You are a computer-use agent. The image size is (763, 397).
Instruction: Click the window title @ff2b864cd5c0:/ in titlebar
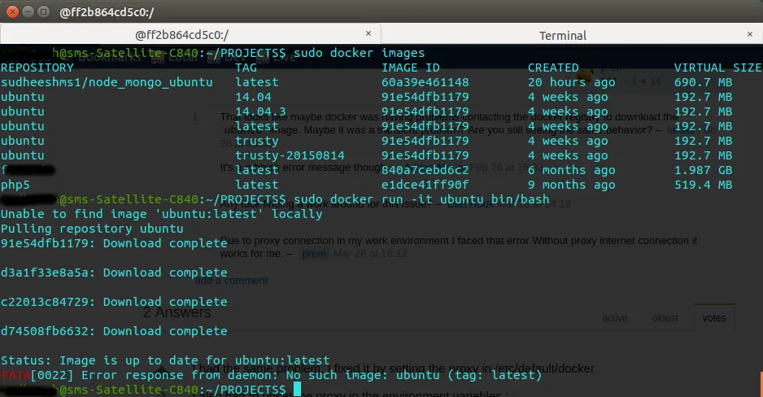click(107, 12)
